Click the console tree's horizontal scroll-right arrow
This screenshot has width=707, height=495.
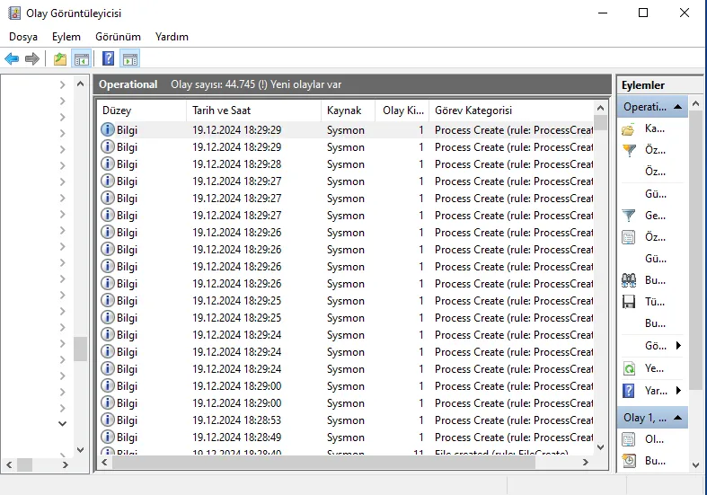66,464
